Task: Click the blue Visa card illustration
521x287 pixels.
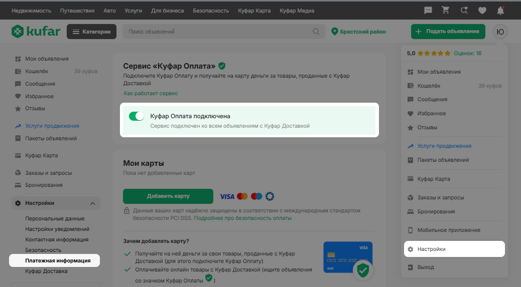Action: [x=348, y=257]
